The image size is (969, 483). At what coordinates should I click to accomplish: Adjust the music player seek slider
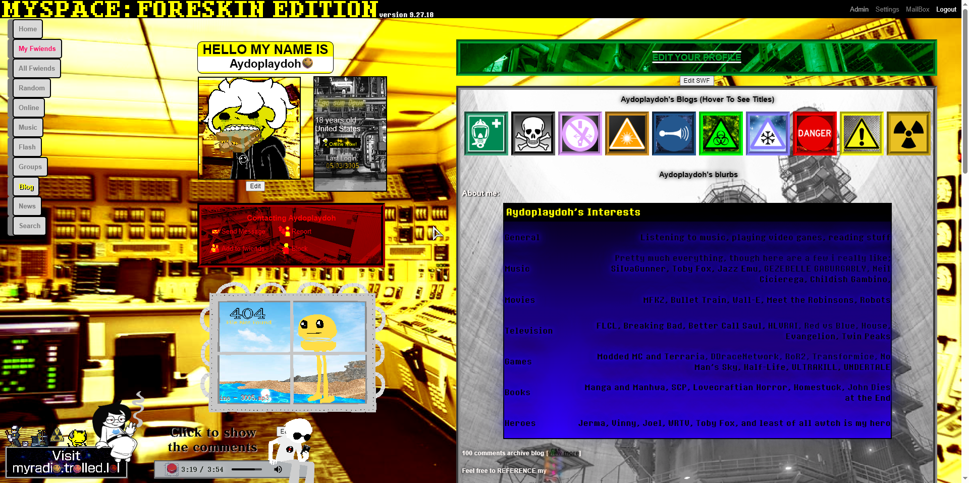pyautogui.click(x=247, y=469)
